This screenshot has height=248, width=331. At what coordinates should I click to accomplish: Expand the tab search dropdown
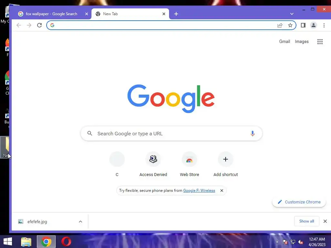pyautogui.click(x=292, y=14)
